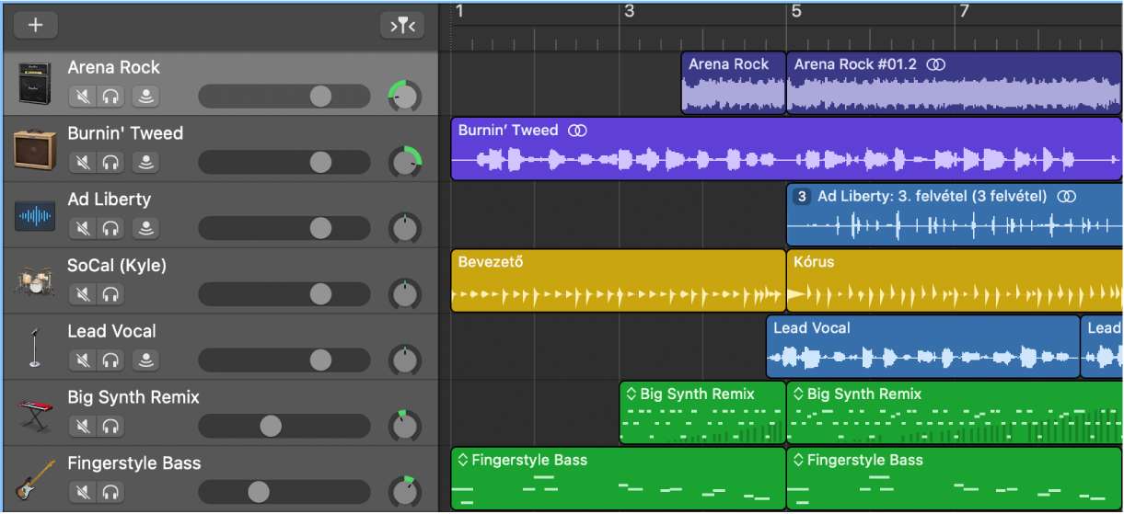This screenshot has height=514, width=1124.
Task: Enable input monitoring on Ad Liberty track
Action: (x=145, y=228)
